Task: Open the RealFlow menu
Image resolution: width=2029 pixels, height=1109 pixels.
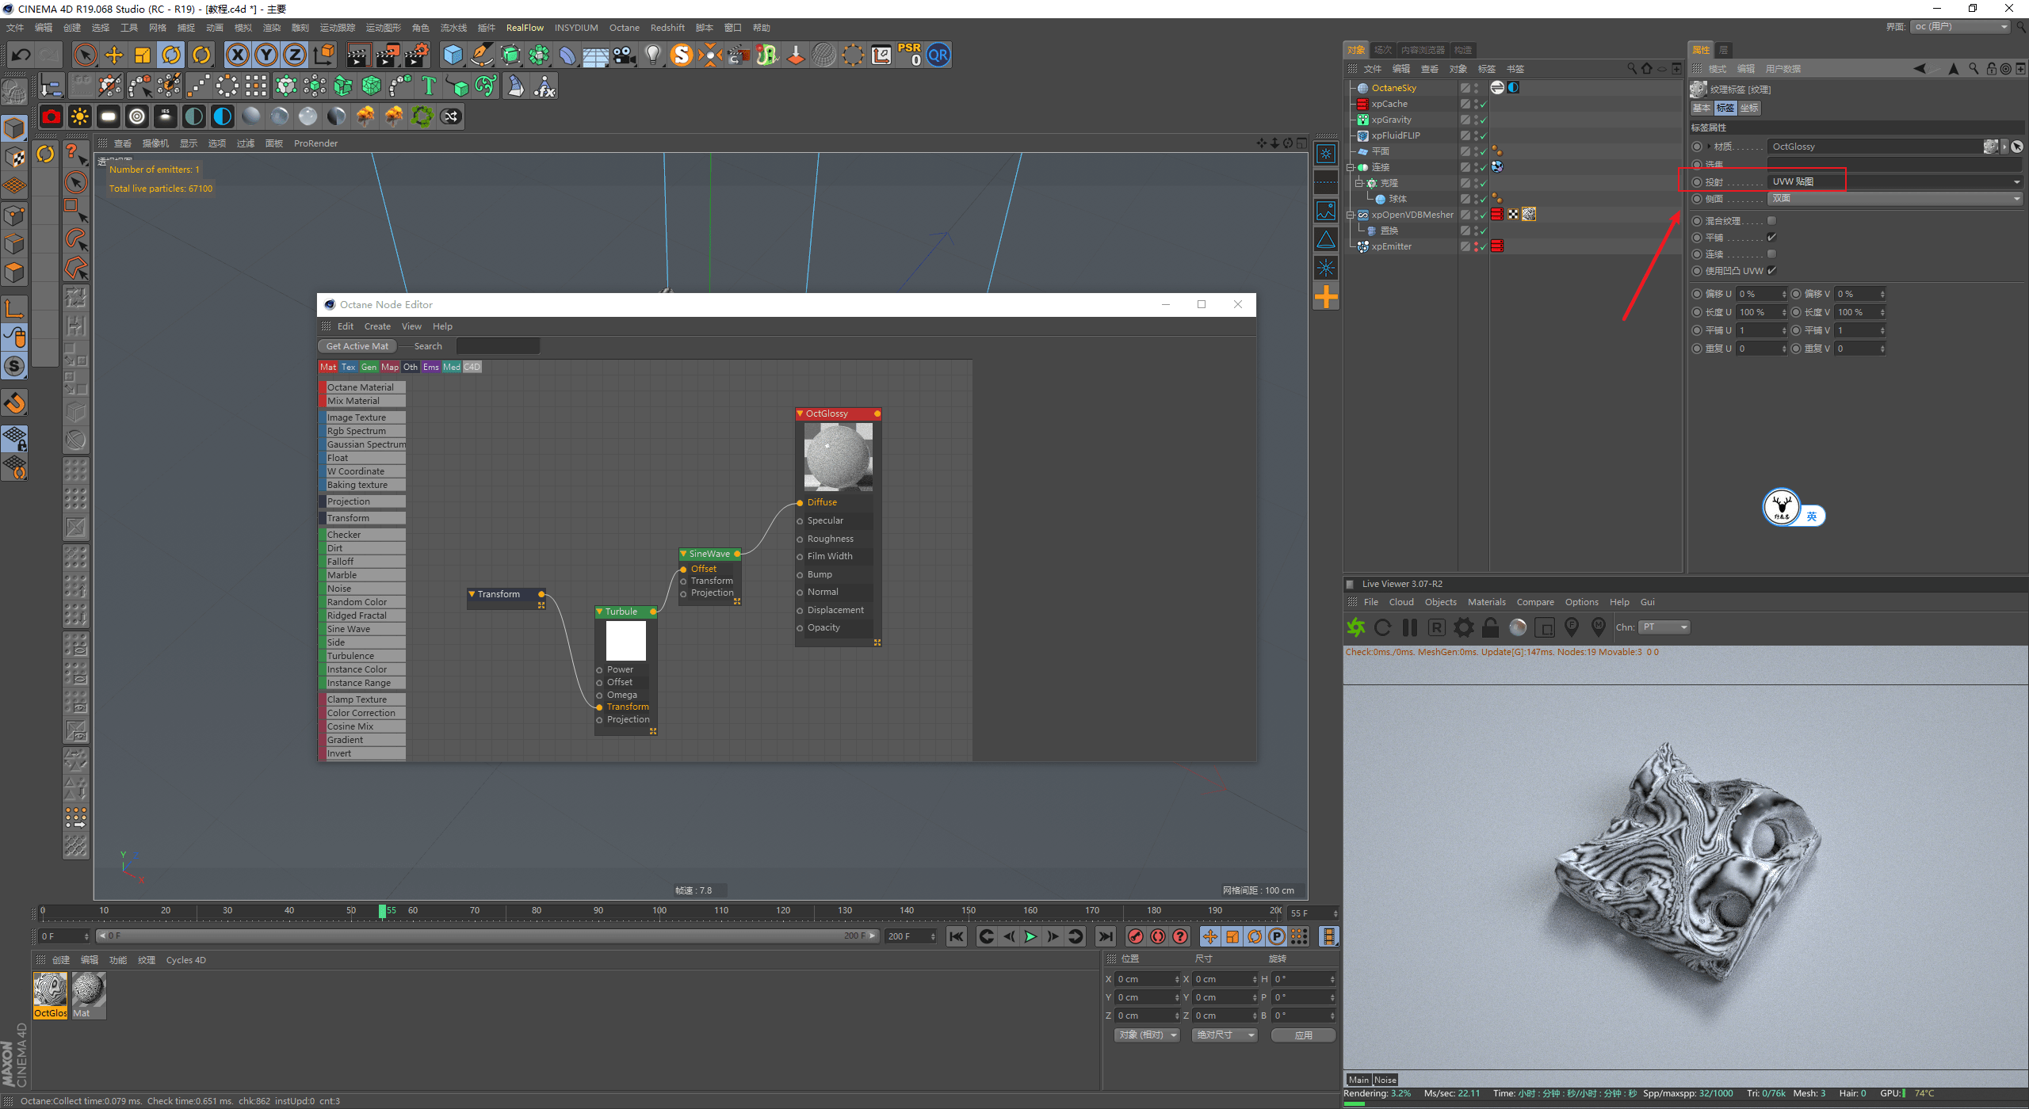Action: (x=525, y=28)
